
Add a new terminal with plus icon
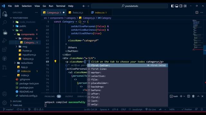pos(181,96)
